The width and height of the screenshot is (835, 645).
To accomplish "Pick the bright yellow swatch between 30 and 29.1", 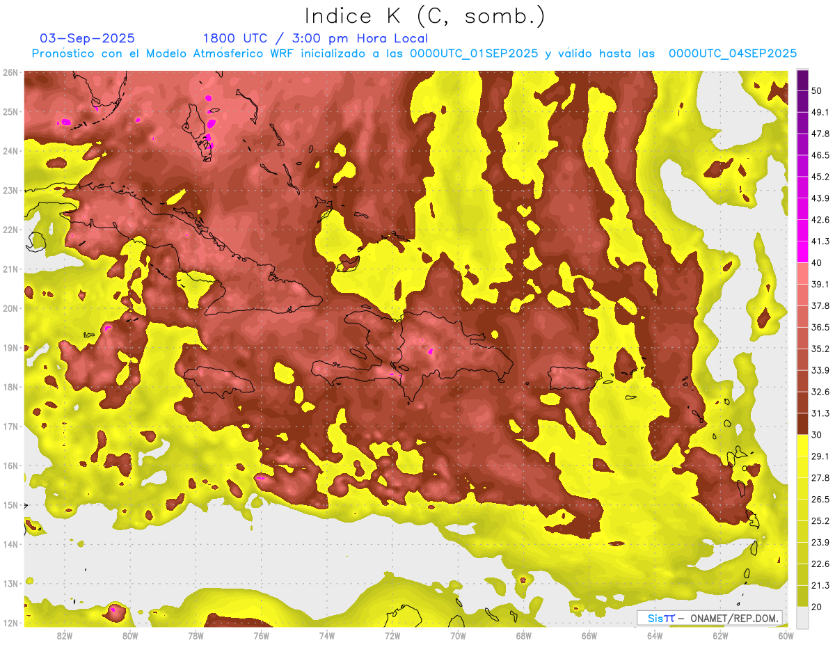I will click(x=802, y=445).
